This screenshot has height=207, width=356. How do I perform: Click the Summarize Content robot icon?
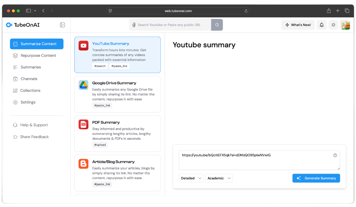15,44
